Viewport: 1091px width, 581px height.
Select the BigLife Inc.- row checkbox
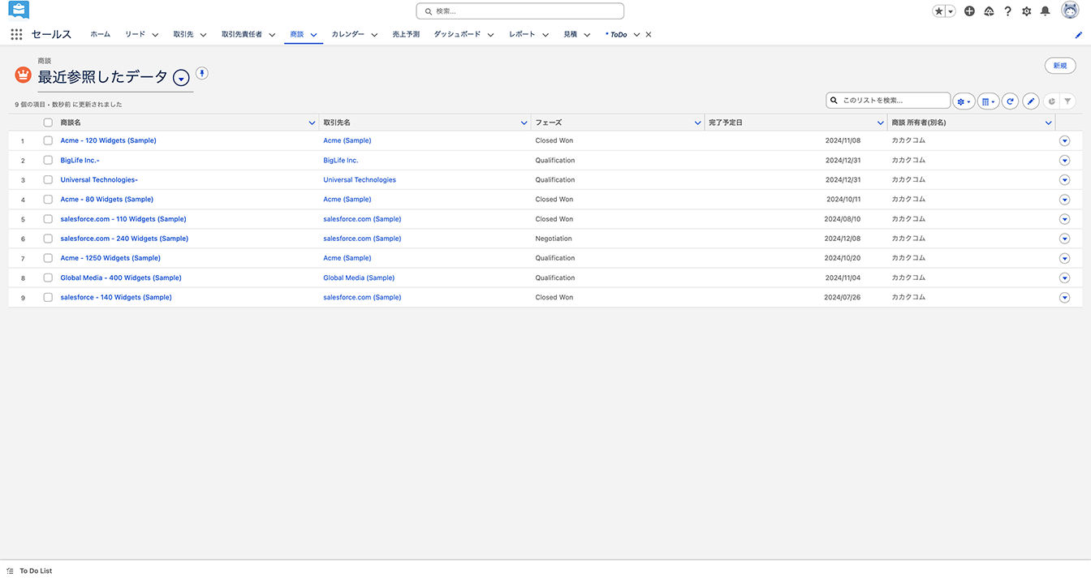pos(48,160)
